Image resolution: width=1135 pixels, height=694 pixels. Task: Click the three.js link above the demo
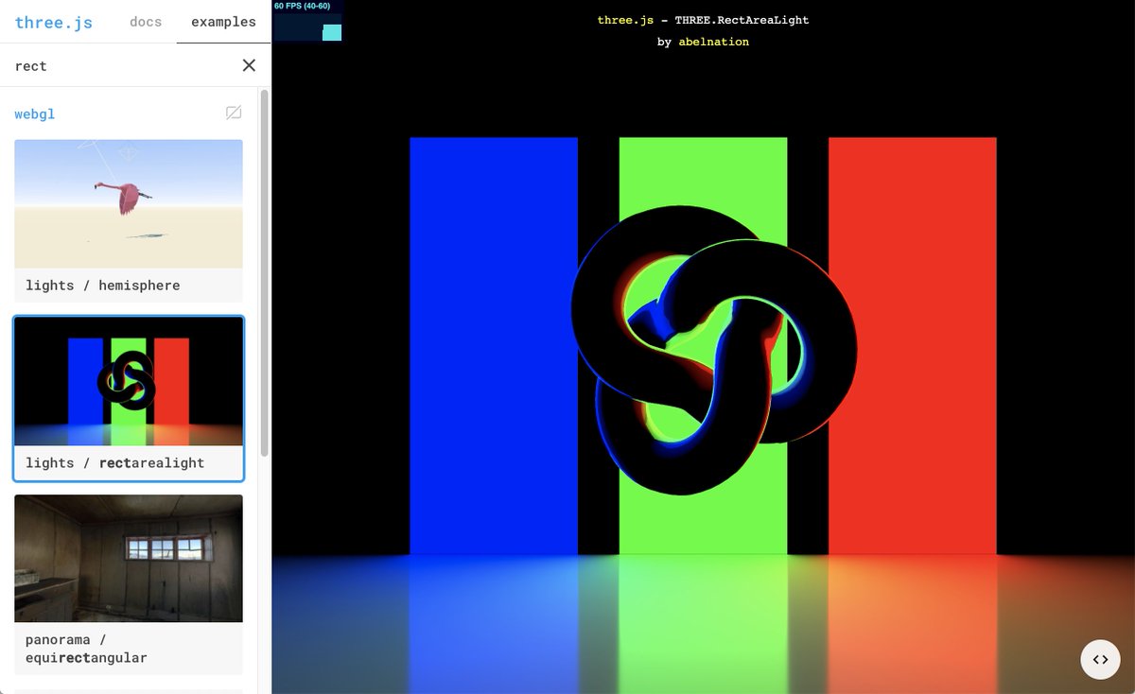tap(625, 20)
